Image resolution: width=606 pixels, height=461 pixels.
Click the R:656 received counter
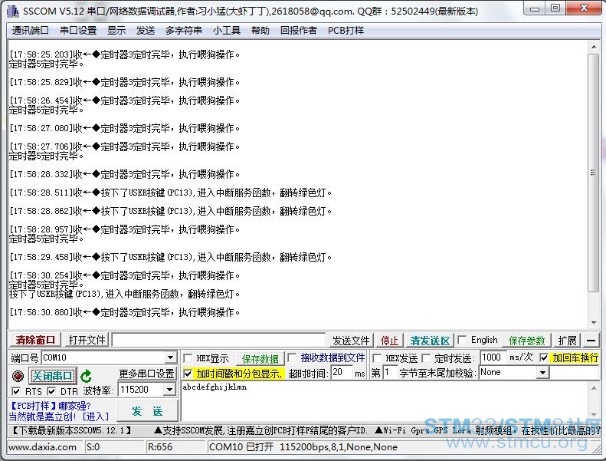[x=160, y=447]
